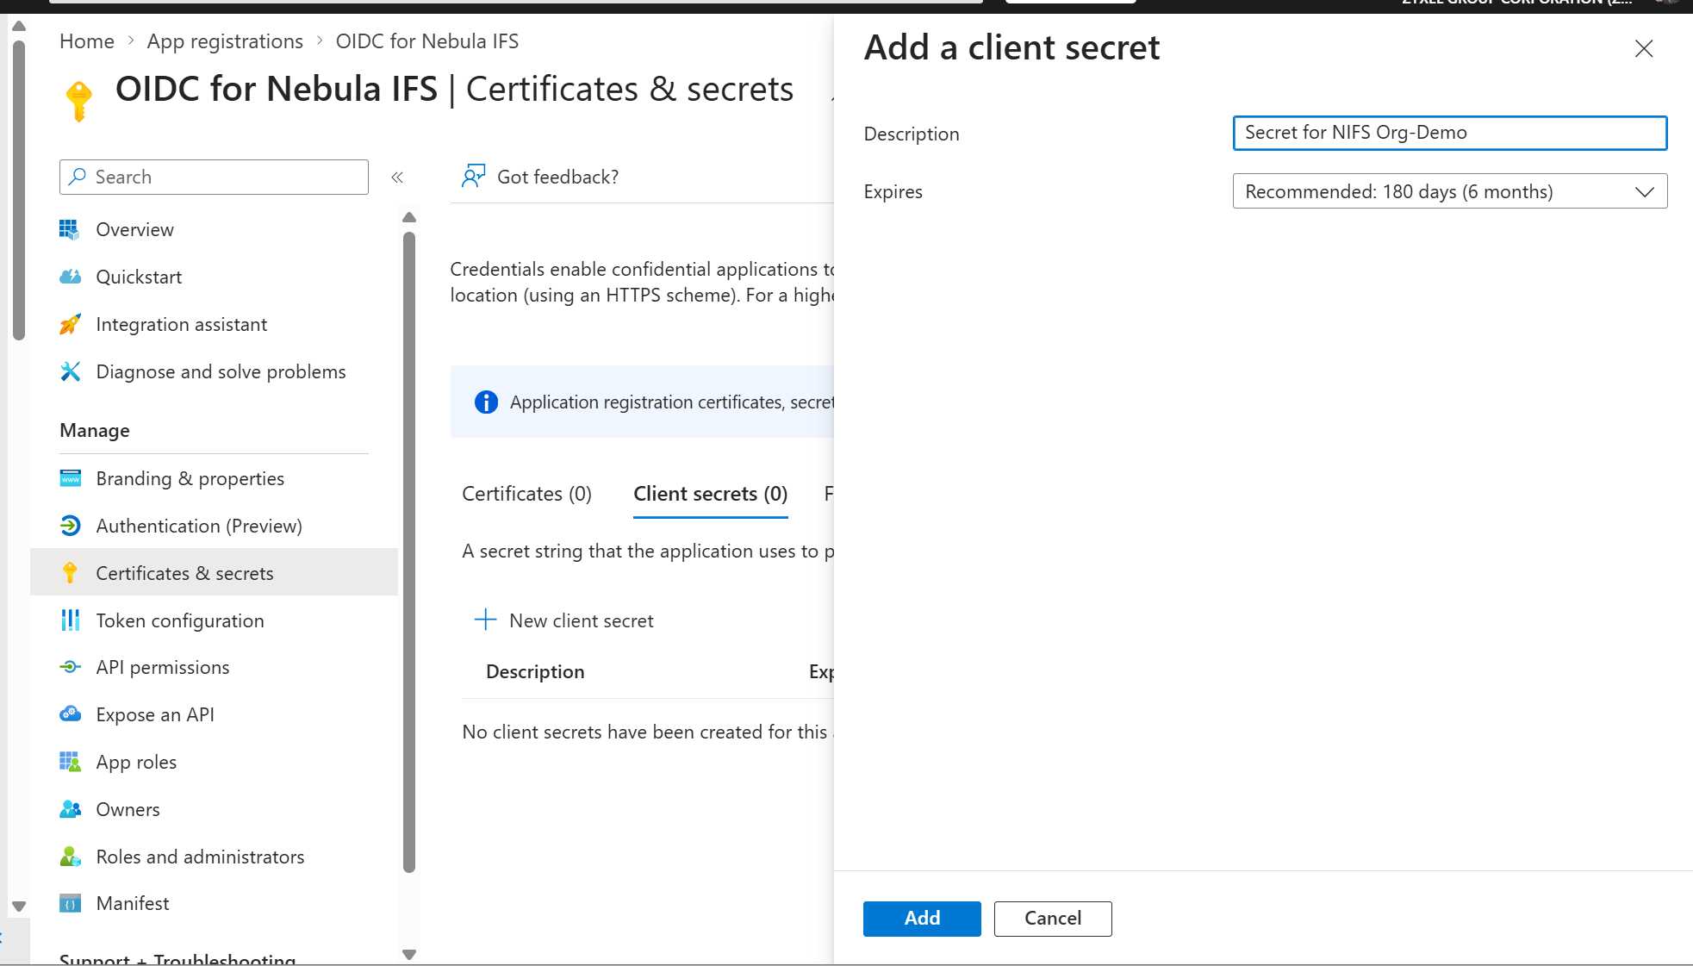
Task: Click the Description column header
Action: (535, 672)
